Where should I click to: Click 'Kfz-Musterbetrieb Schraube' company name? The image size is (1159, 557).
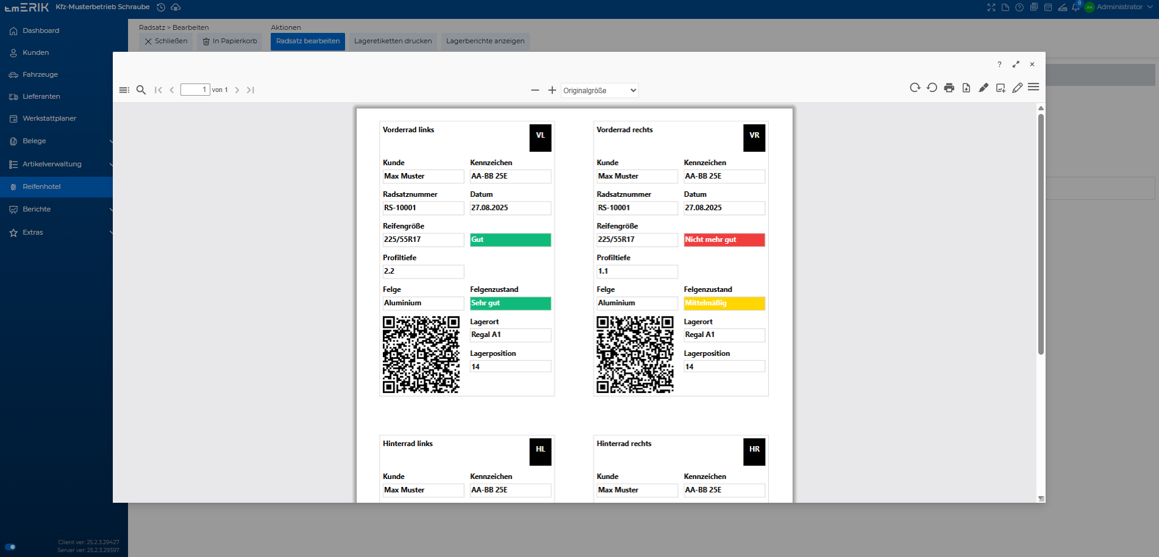tap(102, 7)
